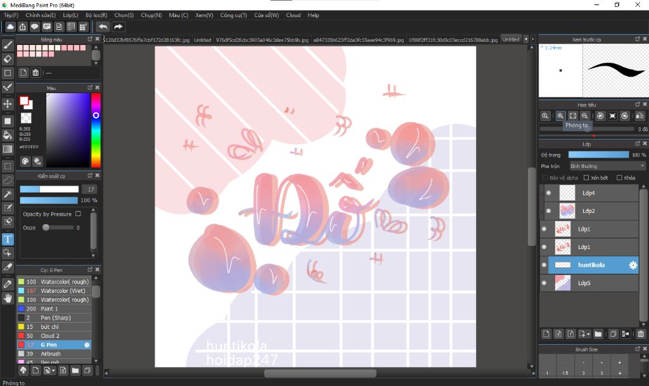
Task: Open the Cloud menu
Action: (x=293, y=15)
